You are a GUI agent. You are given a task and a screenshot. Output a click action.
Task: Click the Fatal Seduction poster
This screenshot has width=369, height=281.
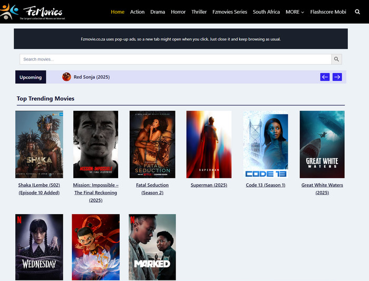pyautogui.click(x=152, y=144)
